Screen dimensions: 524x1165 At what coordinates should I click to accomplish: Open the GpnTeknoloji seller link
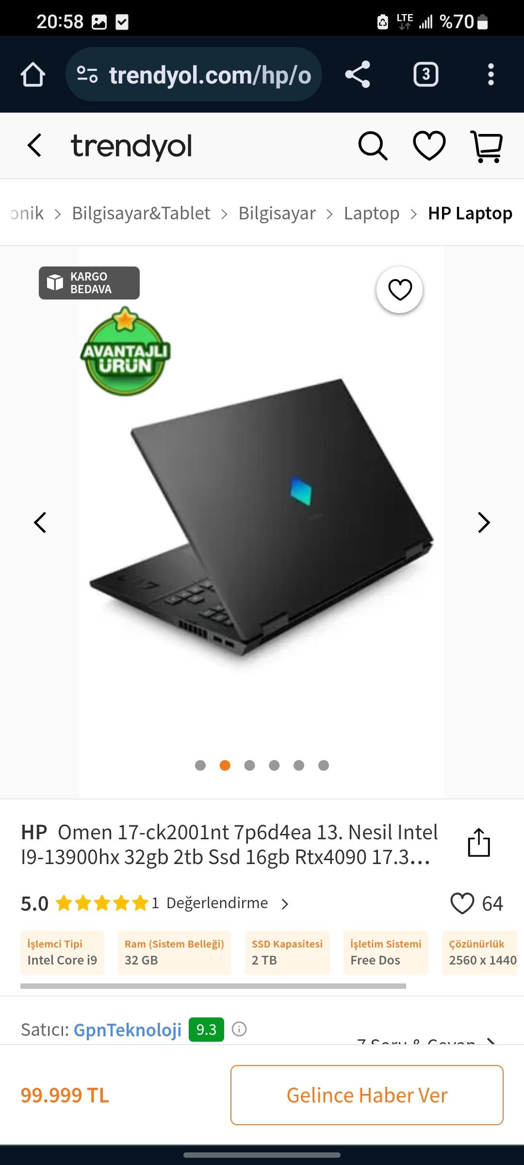point(128,1030)
